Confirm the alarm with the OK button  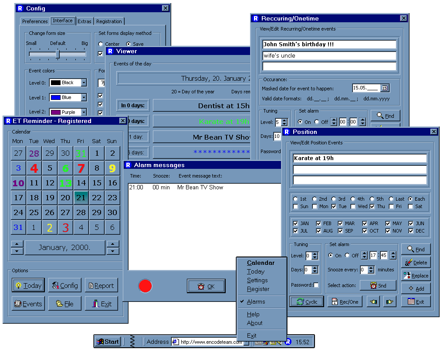(206, 286)
